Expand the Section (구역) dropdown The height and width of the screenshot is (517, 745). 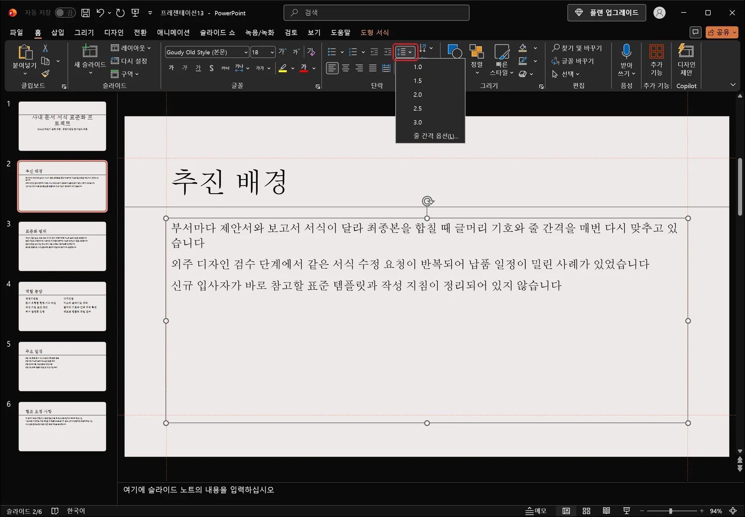[125, 74]
